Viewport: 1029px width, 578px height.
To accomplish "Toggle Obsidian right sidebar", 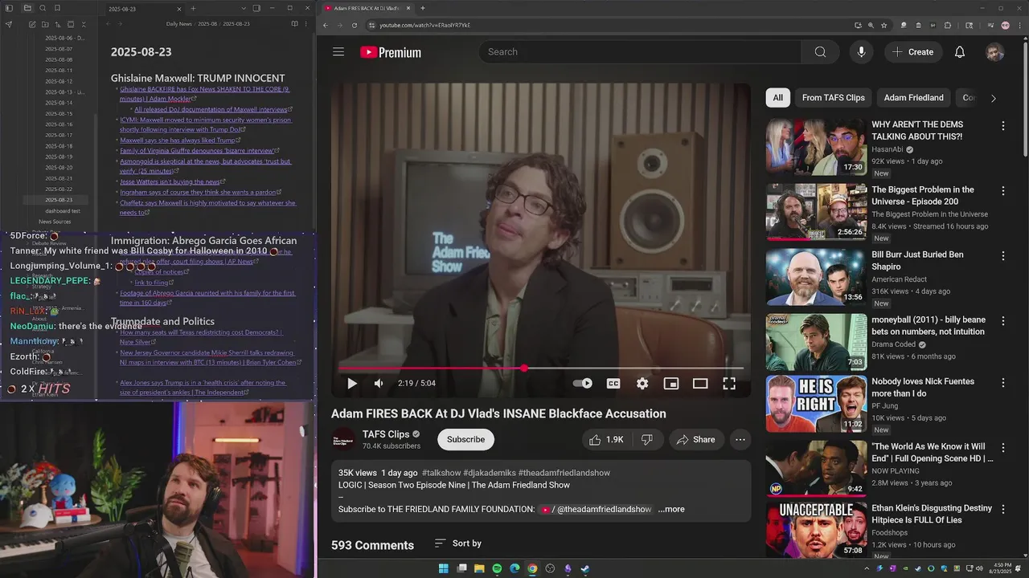I will 256,8.
